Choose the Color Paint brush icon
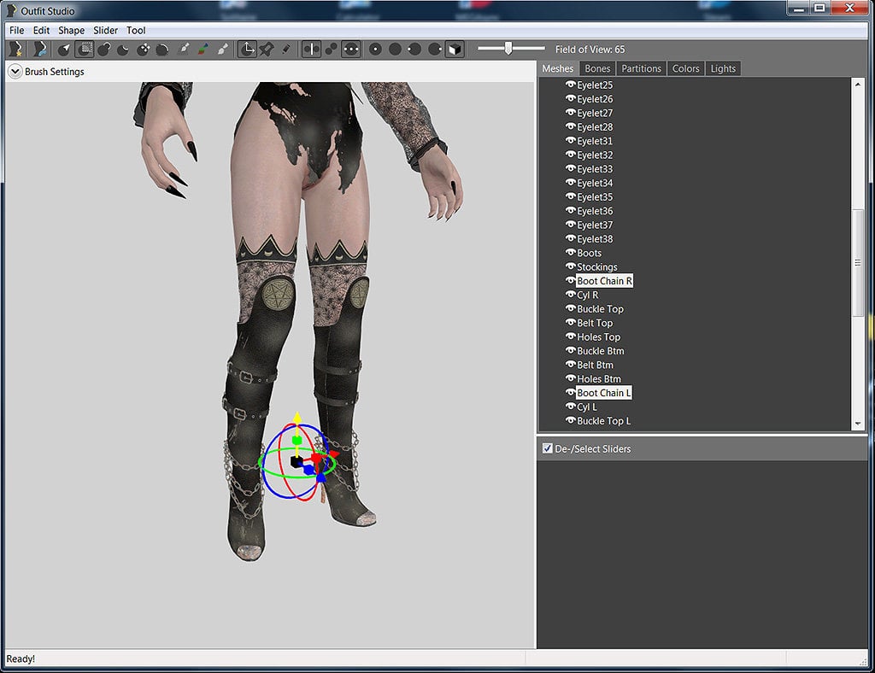Screen dimensions: 875x673 click(x=203, y=49)
